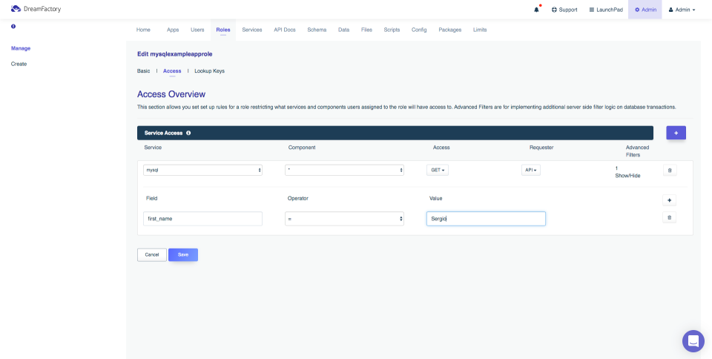Expand the Admin user dropdown
Image resolution: width=712 pixels, height=359 pixels.
682,10
